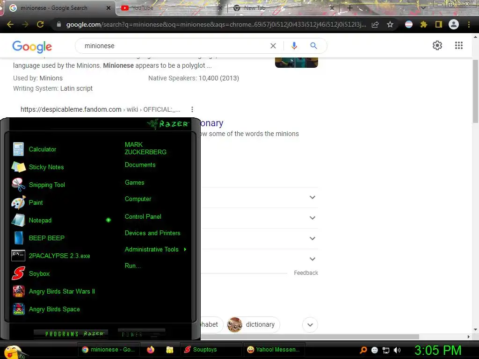Screen dimensions: 479x359
Task: Open Computer in start menu
Action: [138, 199]
